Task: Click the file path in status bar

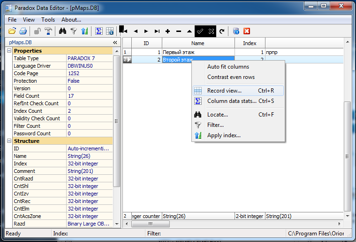Action: pyautogui.click(x=316, y=234)
